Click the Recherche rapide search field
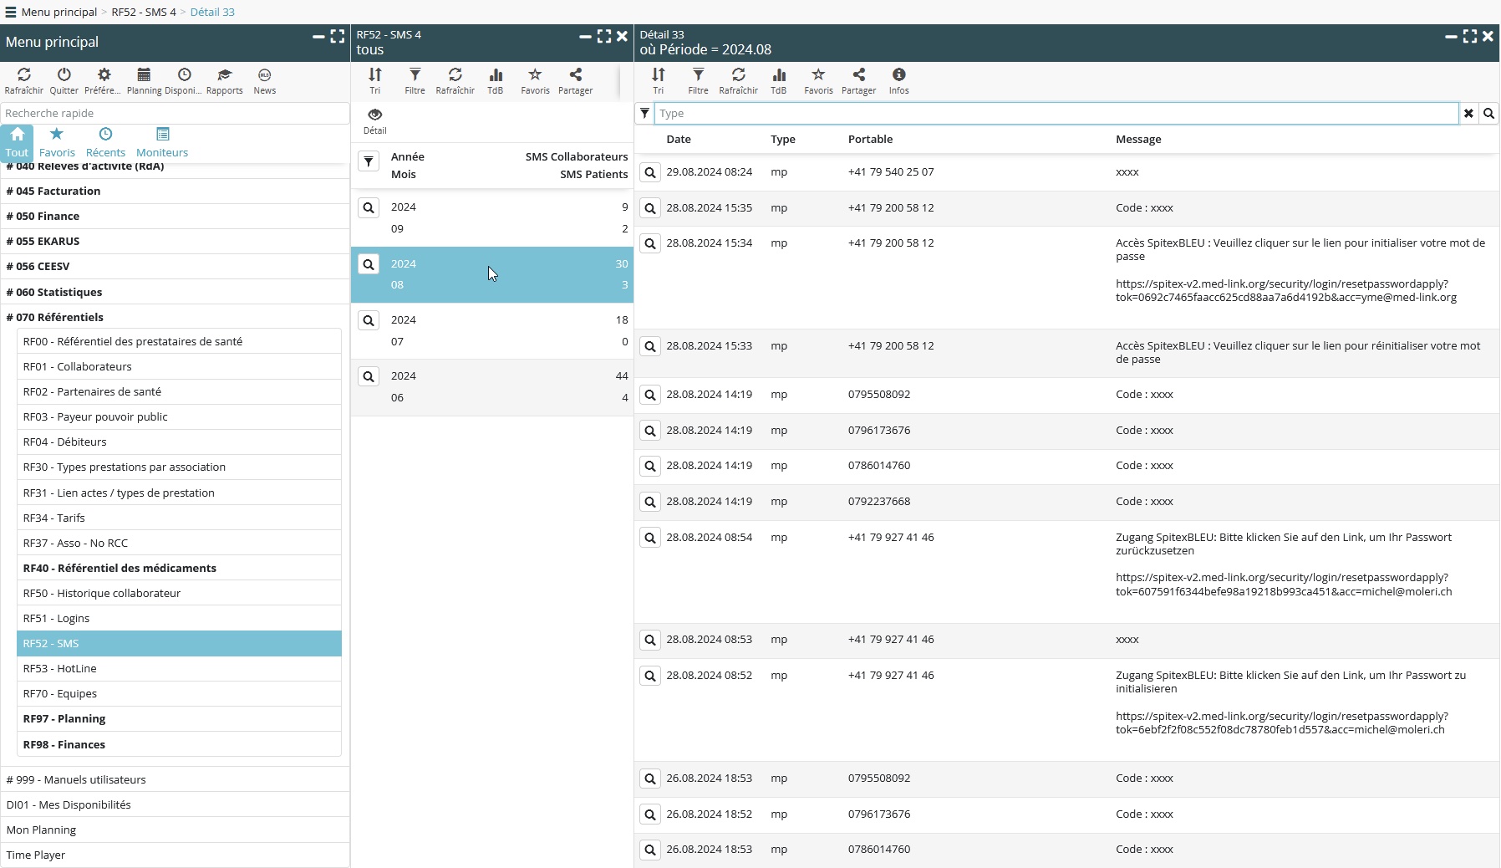Image resolution: width=1501 pixels, height=868 pixels. pos(174,113)
